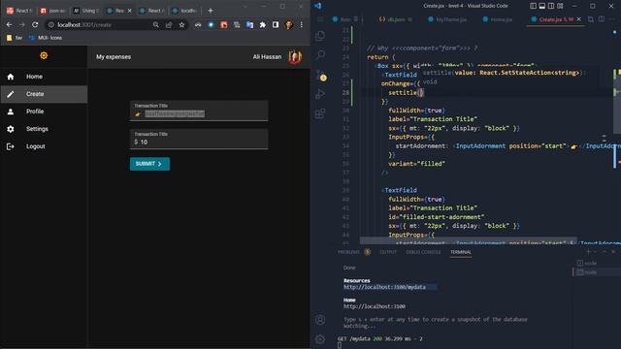Viewport: 621px width, 349px height.
Task: Open Run and Debug view in VS Code
Action: click(320, 94)
